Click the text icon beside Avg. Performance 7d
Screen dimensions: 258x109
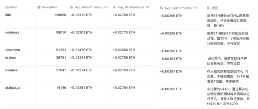[114, 7]
